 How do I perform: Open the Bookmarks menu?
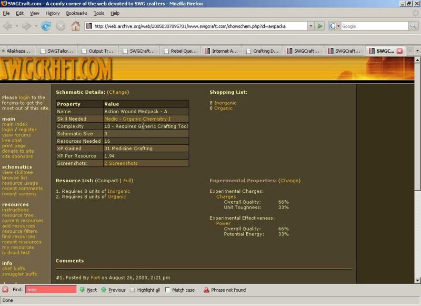point(77,13)
